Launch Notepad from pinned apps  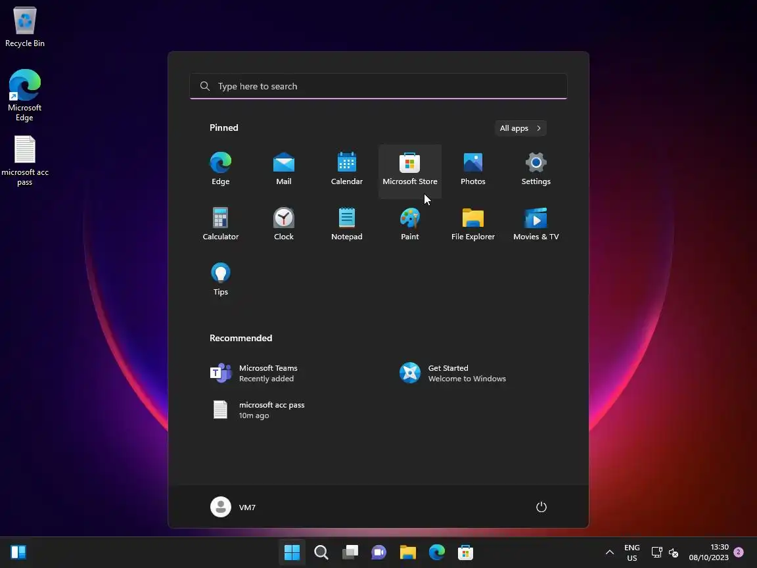tap(347, 225)
